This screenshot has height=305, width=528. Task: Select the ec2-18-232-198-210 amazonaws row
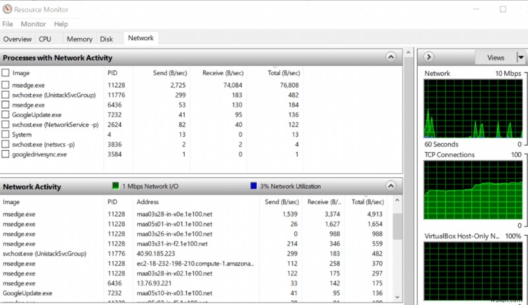pyautogui.click(x=193, y=263)
